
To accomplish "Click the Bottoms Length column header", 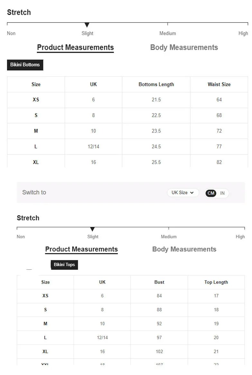I will coord(156,84).
